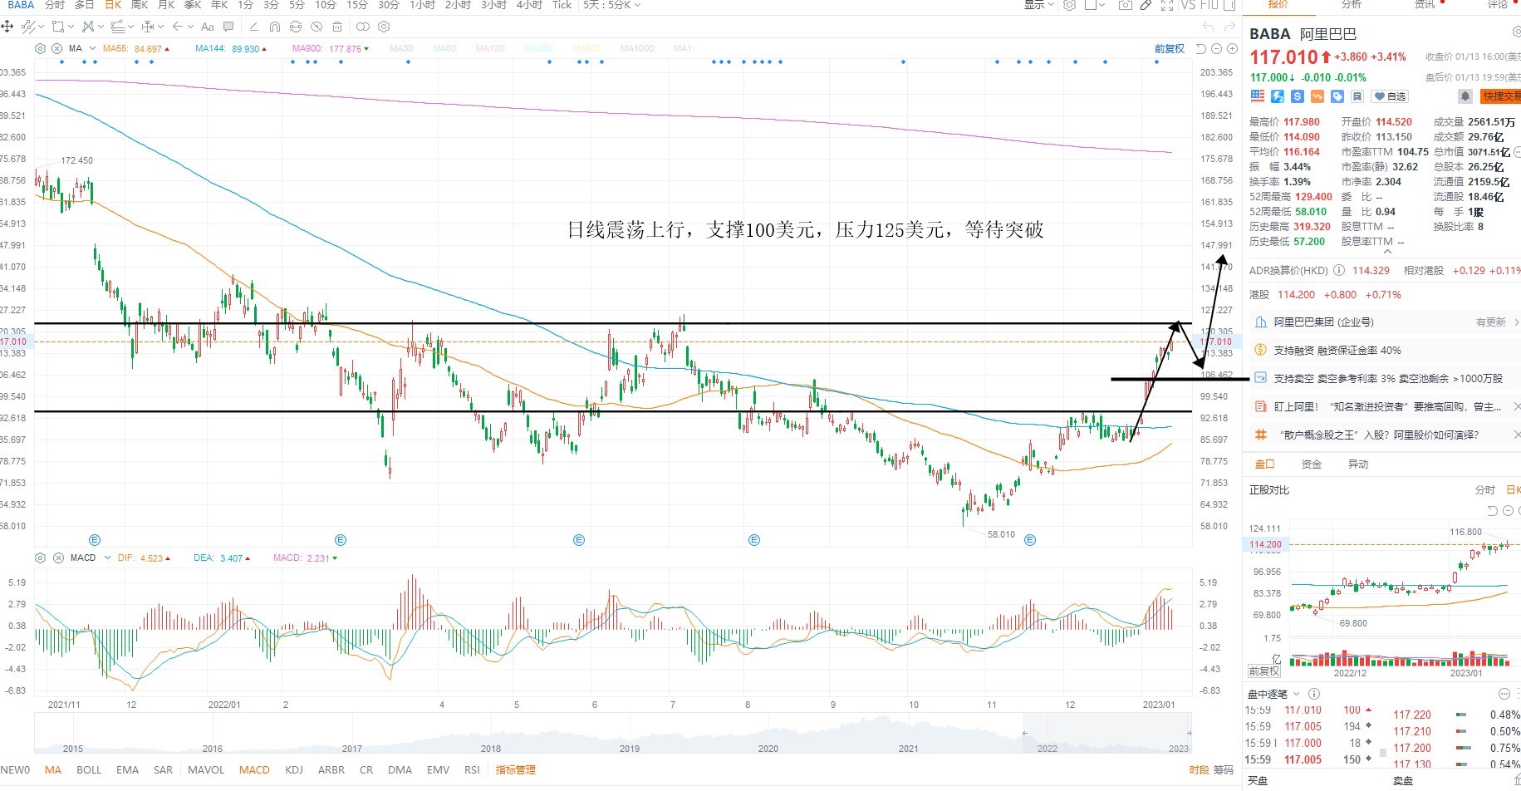Select the arrow drawing tool
1521x791 pixels.
(177, 27)
